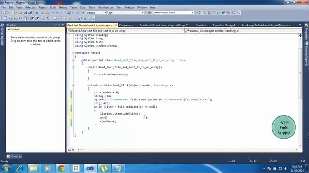
Task: Click the Copy icon in toolbar
Action: [x=42, y=13]
